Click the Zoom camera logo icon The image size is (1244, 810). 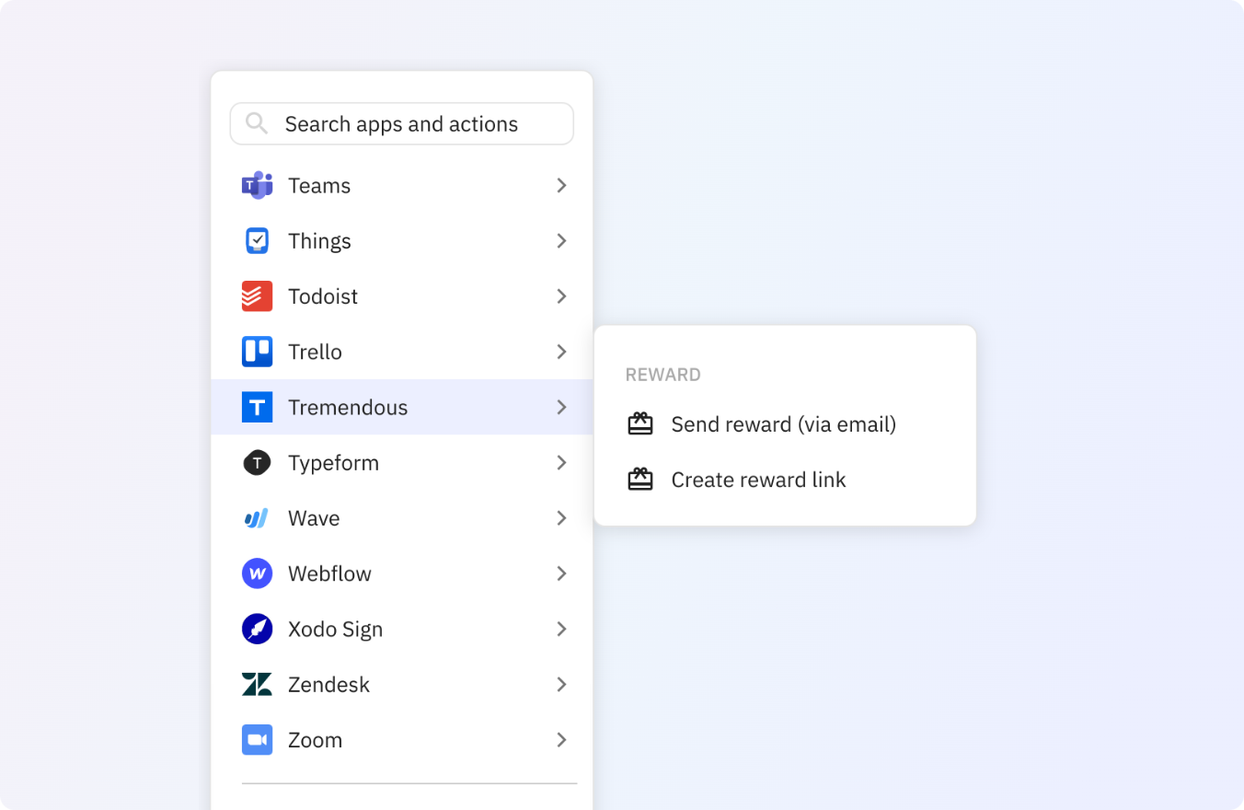(x=257, y=740)
